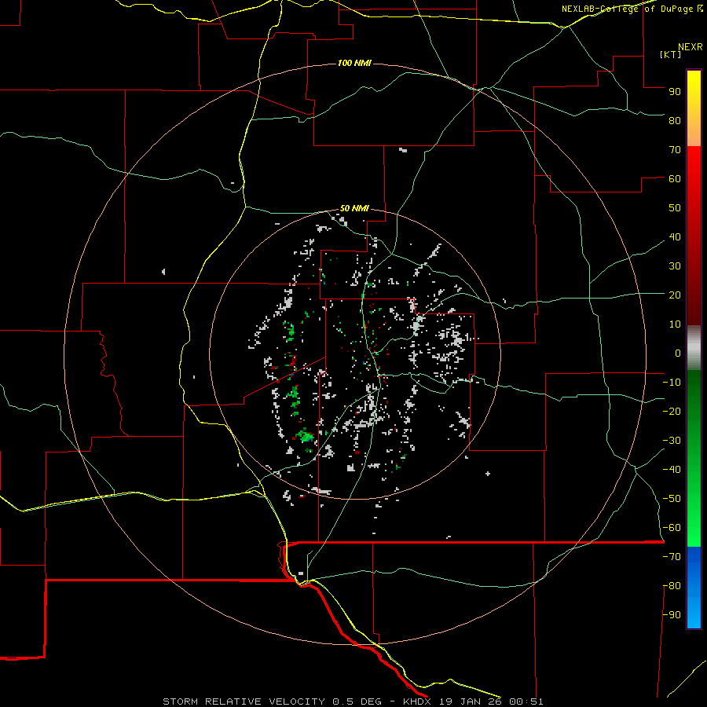Click the -60 value on velocity scale
The height and width of the screenshot is (707, 707).
coord(672,528)
